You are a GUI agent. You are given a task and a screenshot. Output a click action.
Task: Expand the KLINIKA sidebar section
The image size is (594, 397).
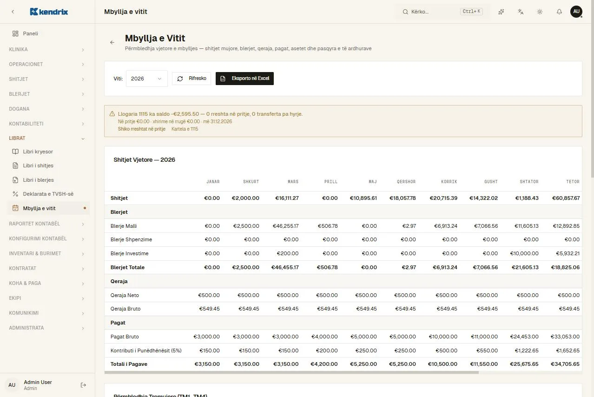[47, 49]
